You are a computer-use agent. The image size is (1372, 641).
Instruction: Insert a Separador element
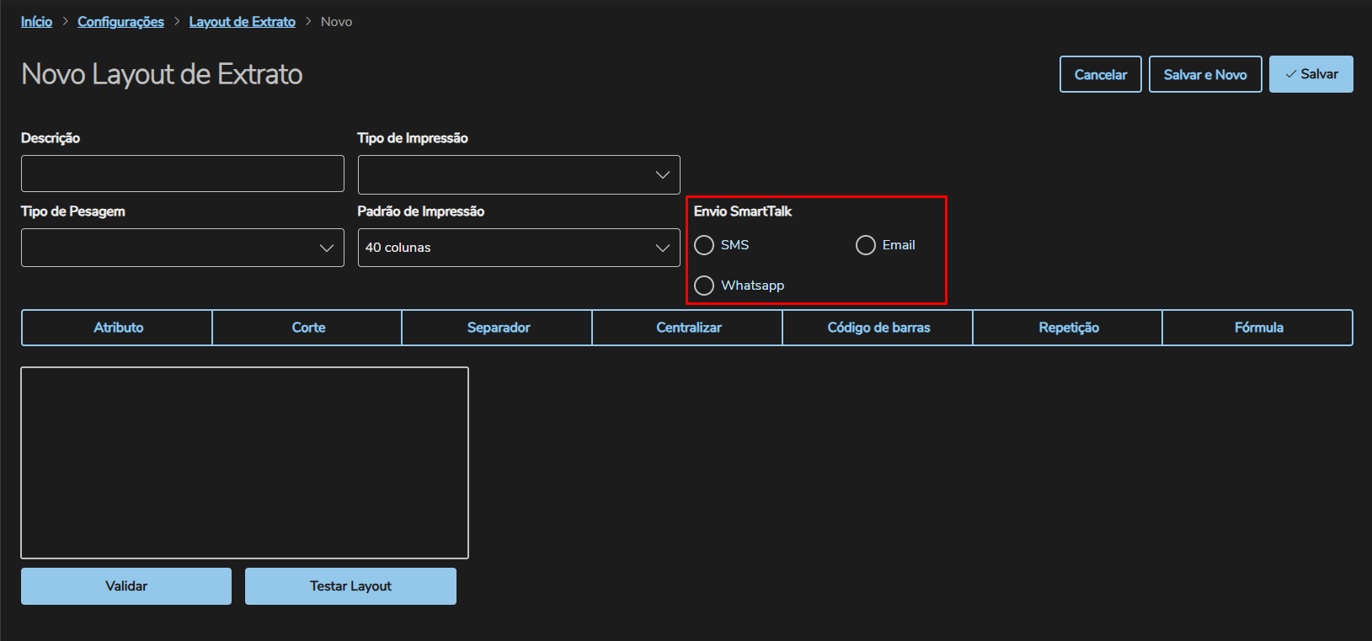[x=499, y=328]
